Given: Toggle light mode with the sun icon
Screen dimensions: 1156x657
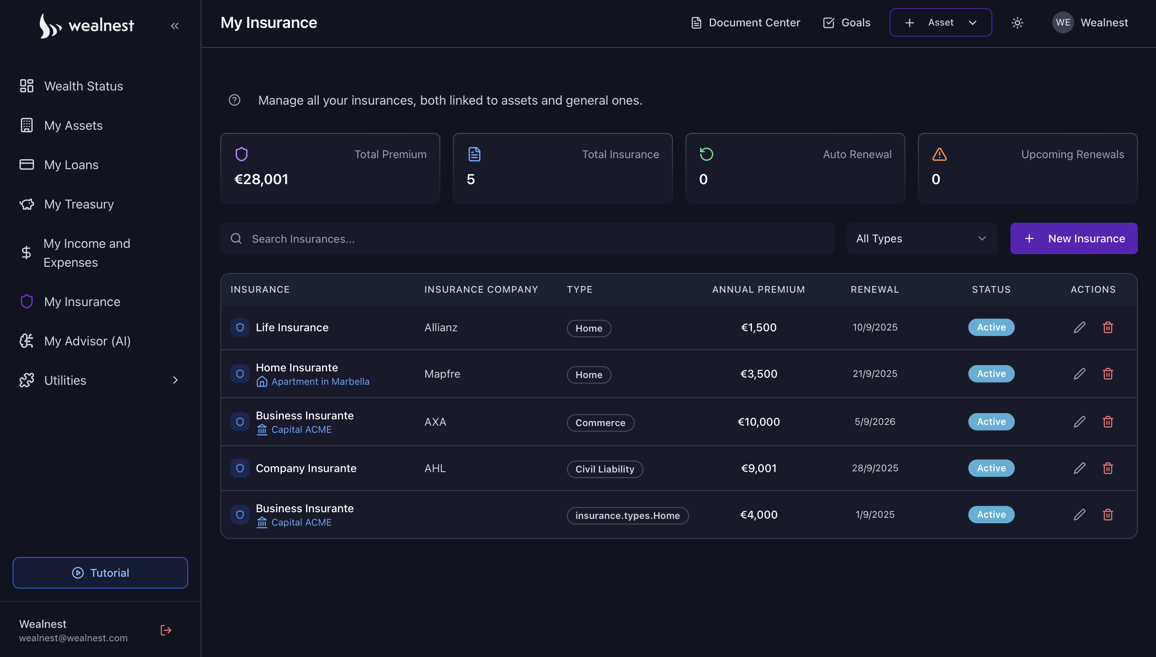Looking at the screenshot, I should tap(1017, 22).
